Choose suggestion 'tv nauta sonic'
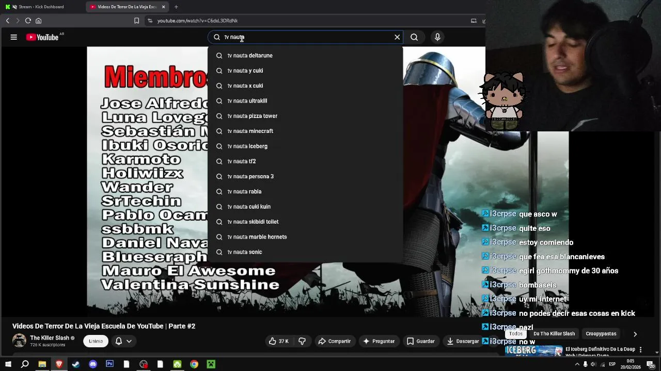Viewport: 661px width, 371px height. pos(305,252)
